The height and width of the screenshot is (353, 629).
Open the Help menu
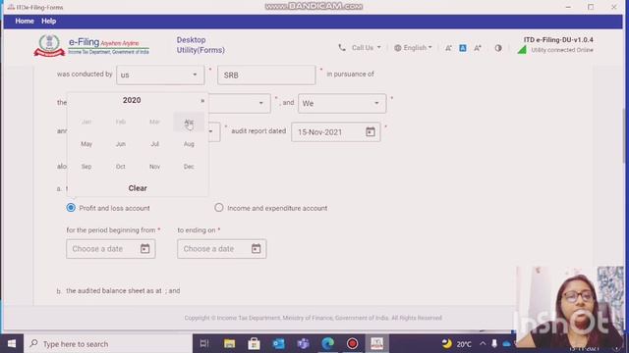pos(48,22)
